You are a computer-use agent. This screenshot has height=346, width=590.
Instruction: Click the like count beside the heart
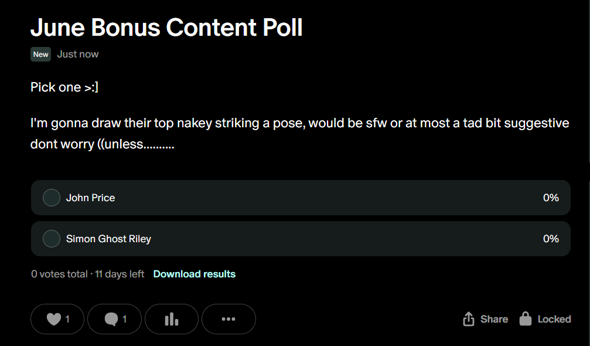pos(67,319)
